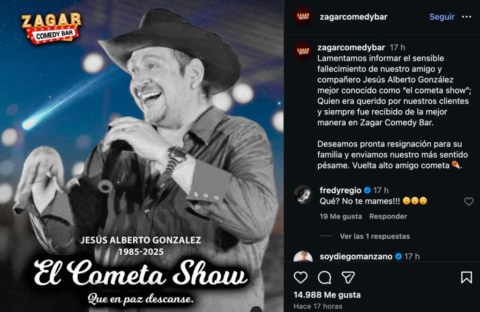The height and width of the screenshot is (312, 480).
Task: Open fredyregio's profile avatar
Action: click(303, 194)
